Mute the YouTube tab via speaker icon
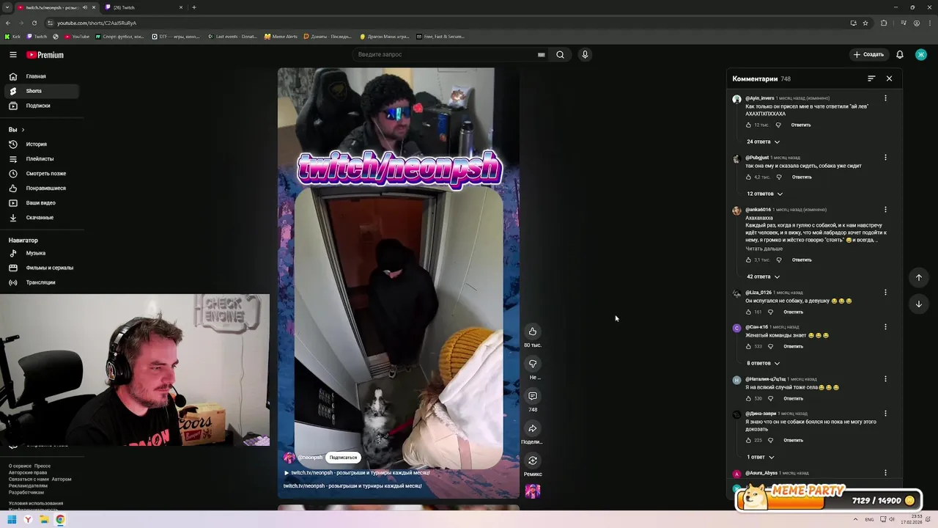This screenshot has height=528, width=938. click(85, 7)
